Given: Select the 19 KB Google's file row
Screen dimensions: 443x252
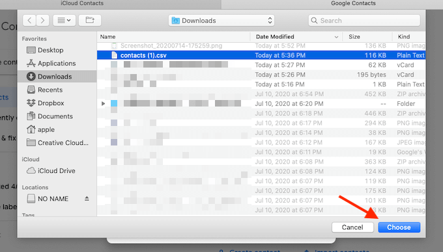Looking at the screenshot, I should 261,152.
